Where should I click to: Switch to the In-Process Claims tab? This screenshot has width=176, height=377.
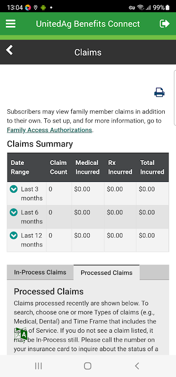tap(40, 272)
